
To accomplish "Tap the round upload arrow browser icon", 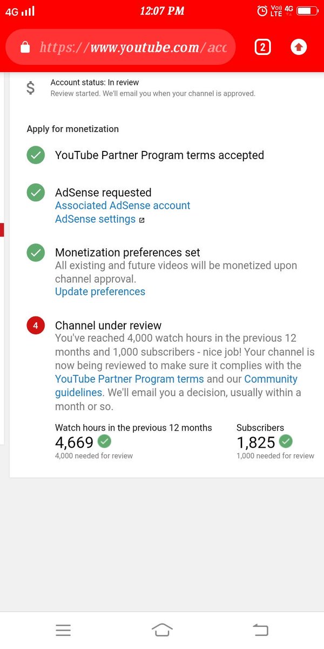I will coord(299,47).
